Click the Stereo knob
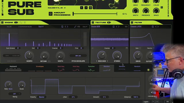This screenshot has width=184, height=103. 117,55
